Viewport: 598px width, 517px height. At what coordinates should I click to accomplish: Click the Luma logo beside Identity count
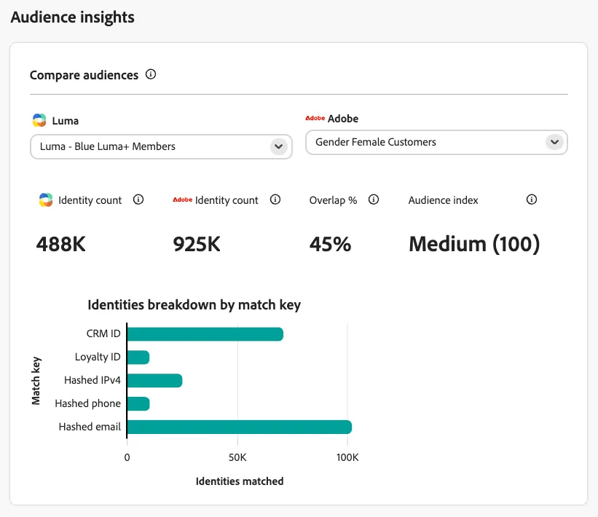tap(46, 200)
